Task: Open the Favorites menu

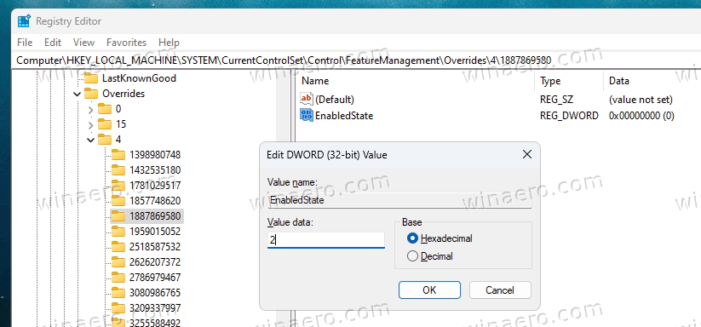Action: click(127, 43)
